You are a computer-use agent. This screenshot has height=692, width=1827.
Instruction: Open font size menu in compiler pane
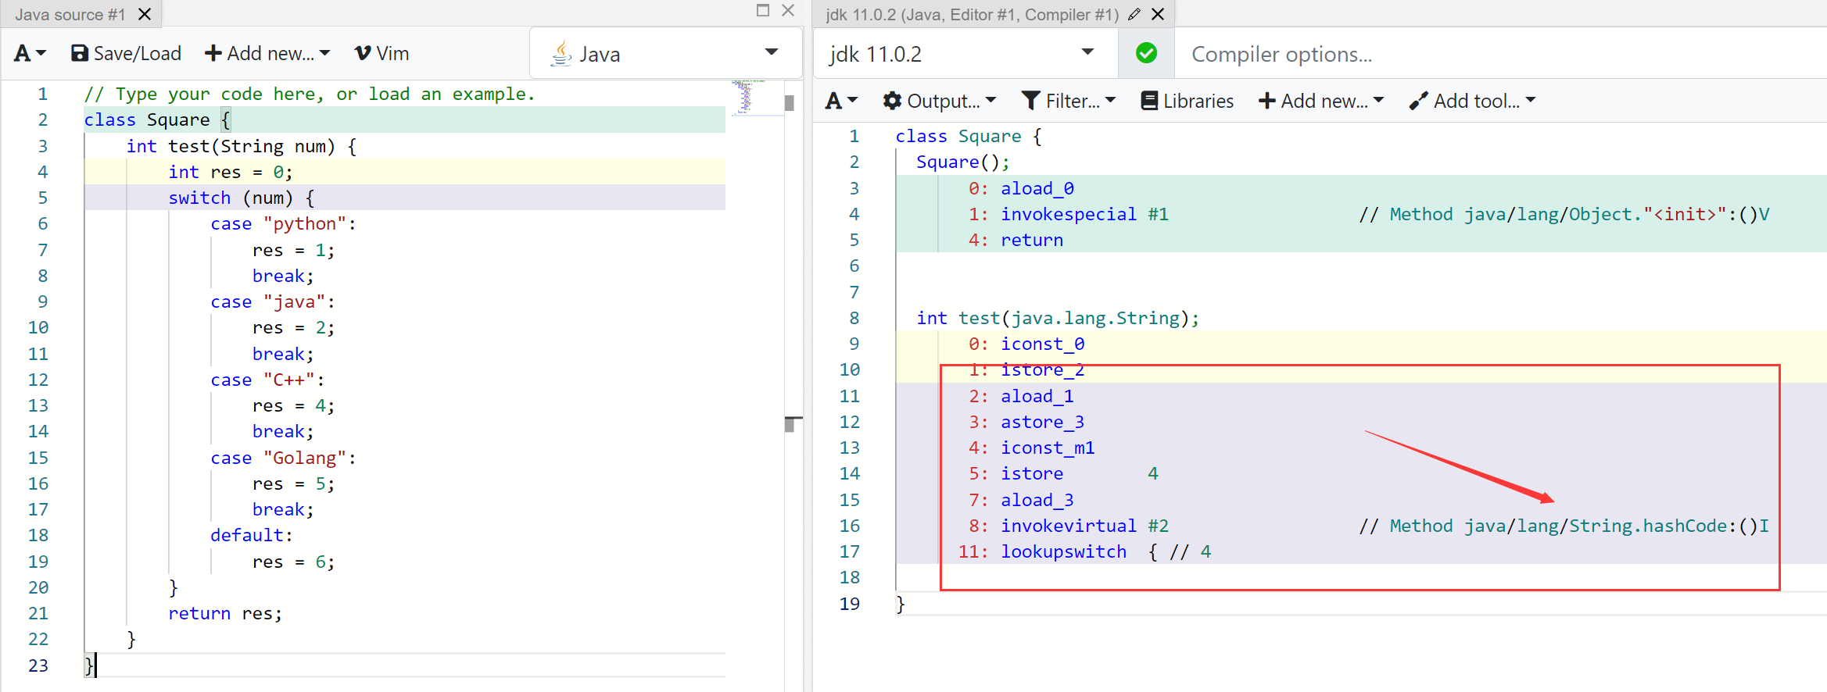tap(842, 101)
